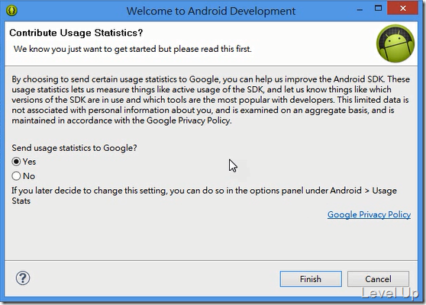Open the Google Privacy Policy link
426x305 pixels.
(369, 214)
